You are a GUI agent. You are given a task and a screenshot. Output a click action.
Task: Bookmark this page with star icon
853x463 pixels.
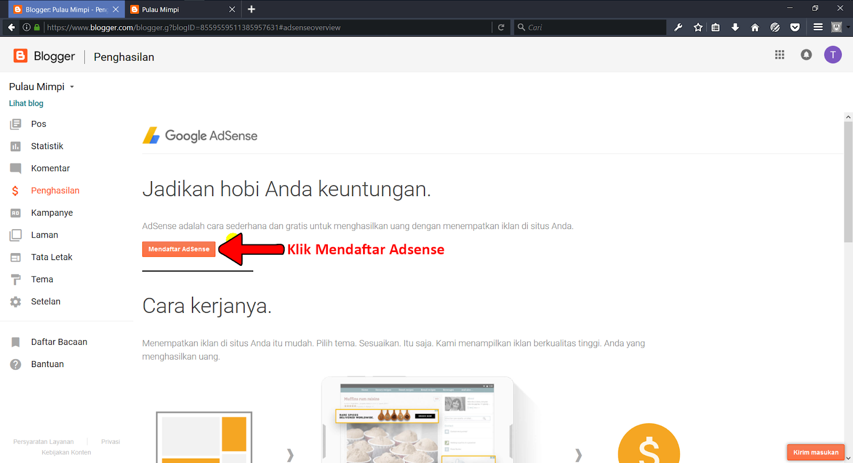pyautogui.click(x=698, y=27)
